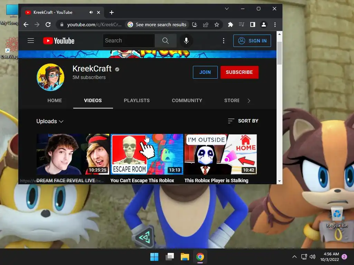Click the page scrollbar up arrow
The image size is (354, 265).
[x=279, y=34]
